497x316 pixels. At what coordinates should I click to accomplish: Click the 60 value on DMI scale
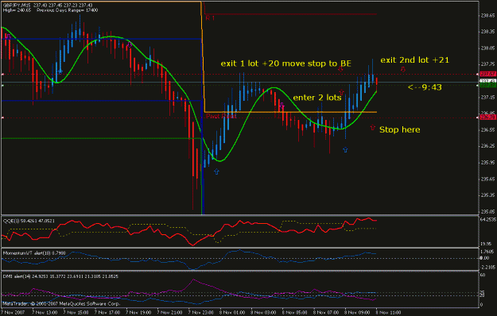pyautogui.click(x=483, y=276)
